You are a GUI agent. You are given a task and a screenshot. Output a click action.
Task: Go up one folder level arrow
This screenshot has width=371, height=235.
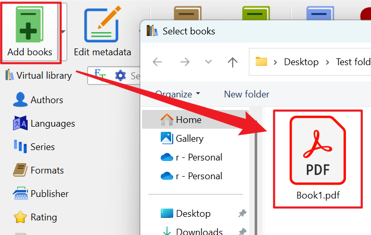pyautogui.click(x=232, y=63)
